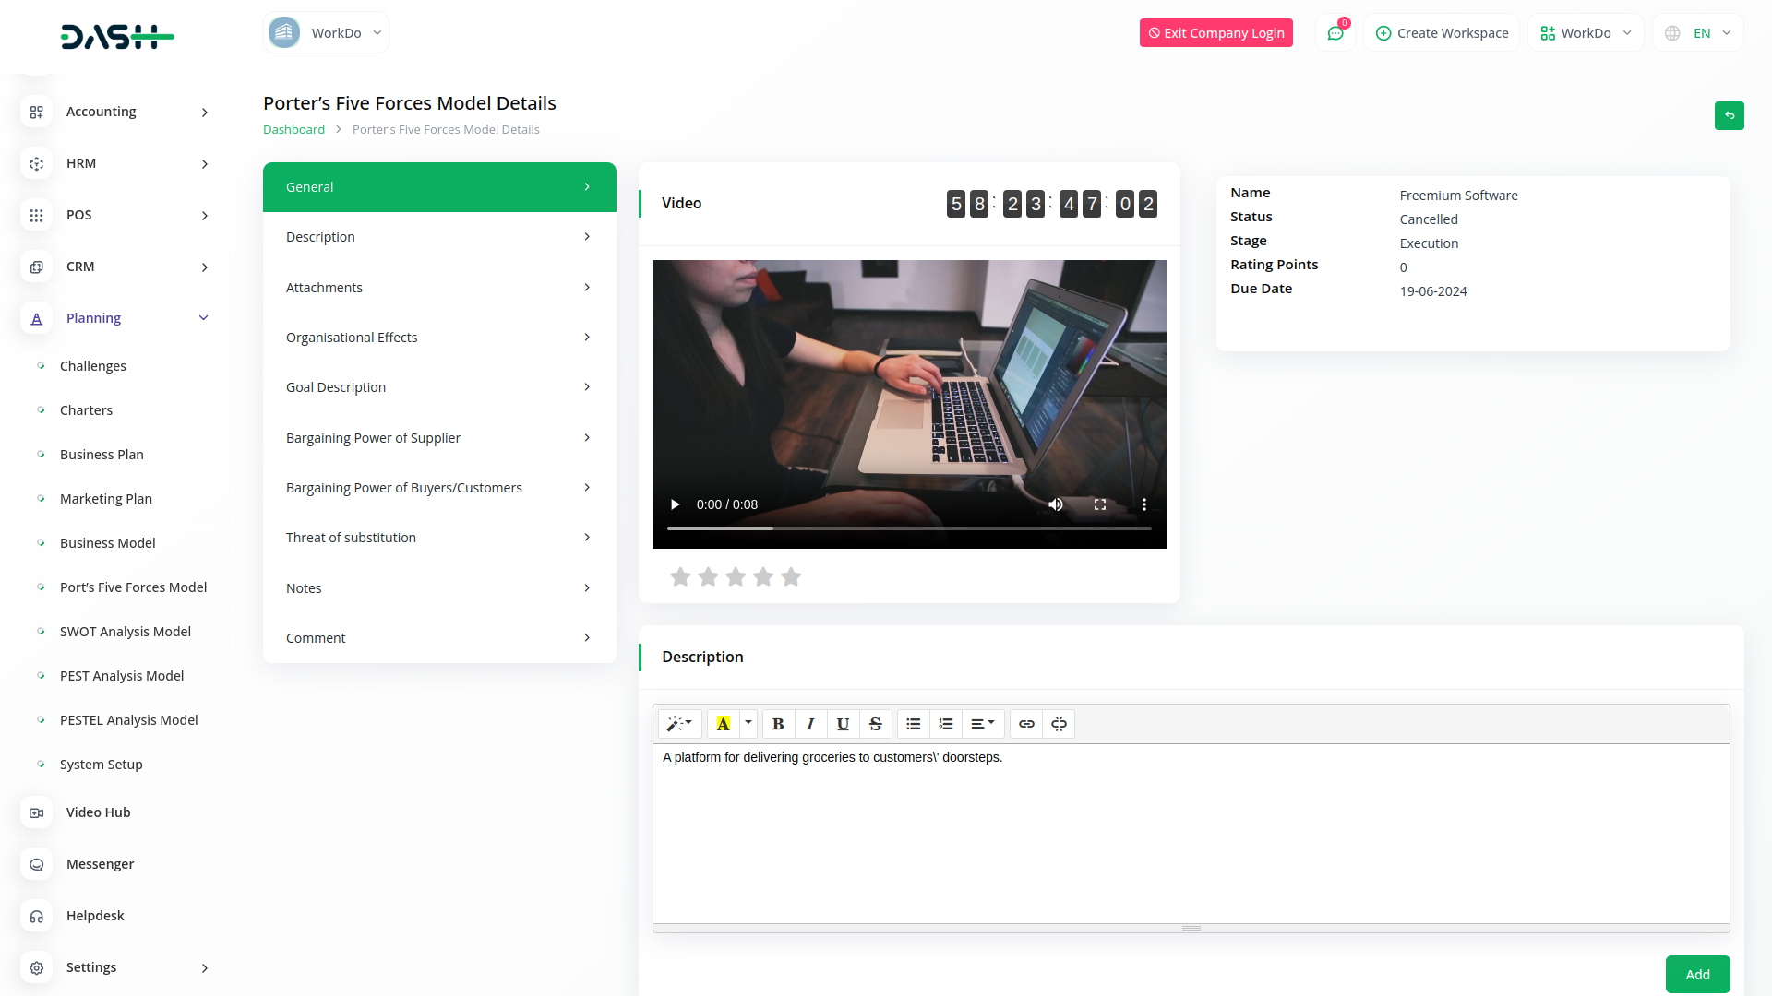Click inside the Description text area
Viewport: 1772px width, 996px height.
[x=1191, y=830]
